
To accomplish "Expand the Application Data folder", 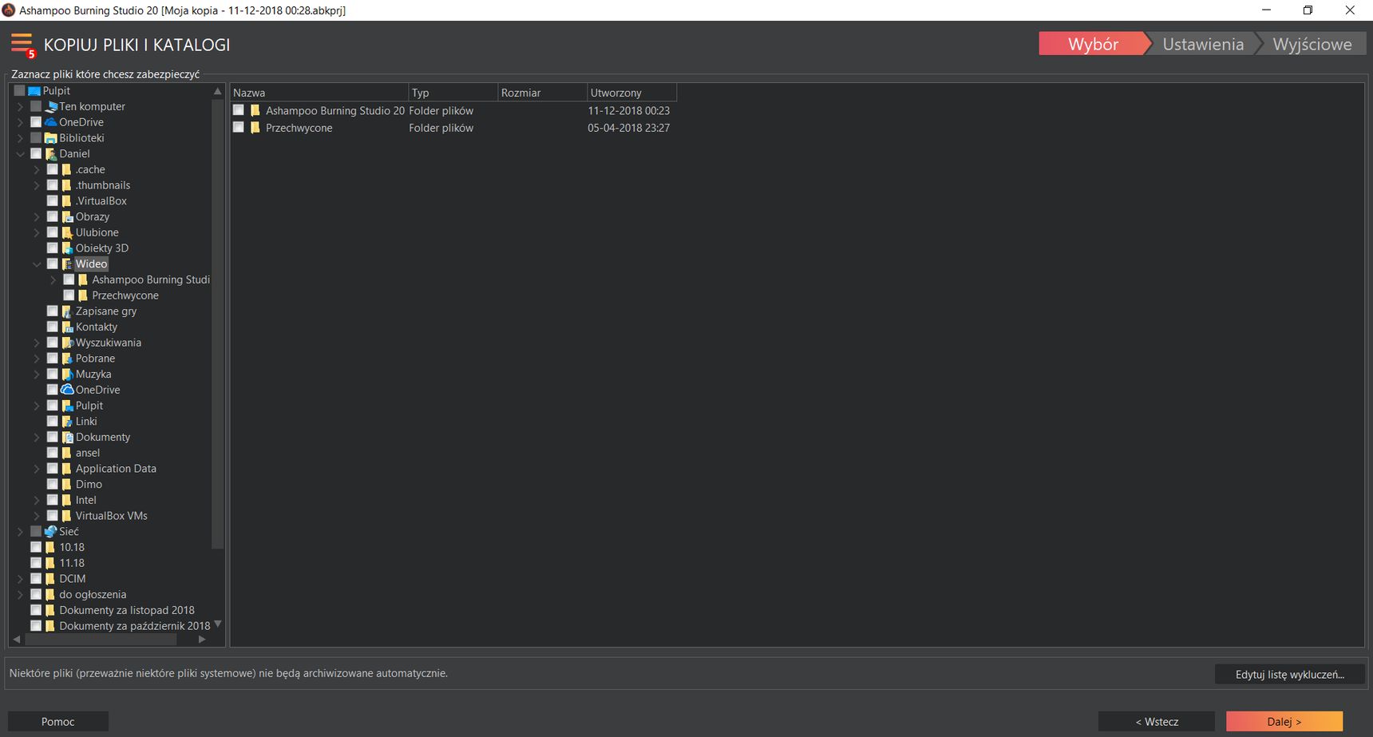I will coord(37,469).
